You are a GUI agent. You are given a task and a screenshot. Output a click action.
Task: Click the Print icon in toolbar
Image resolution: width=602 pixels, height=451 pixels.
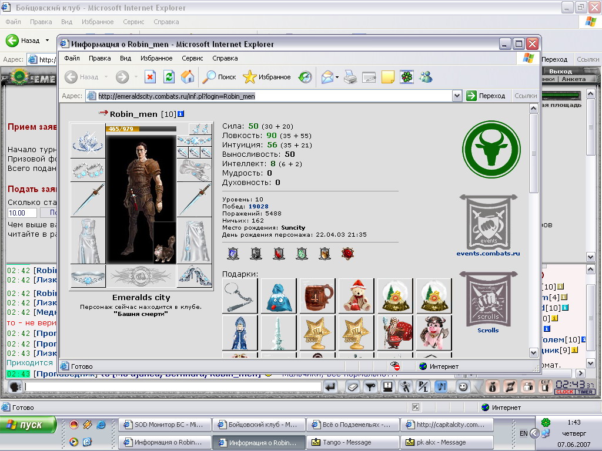tap(350, 77)
